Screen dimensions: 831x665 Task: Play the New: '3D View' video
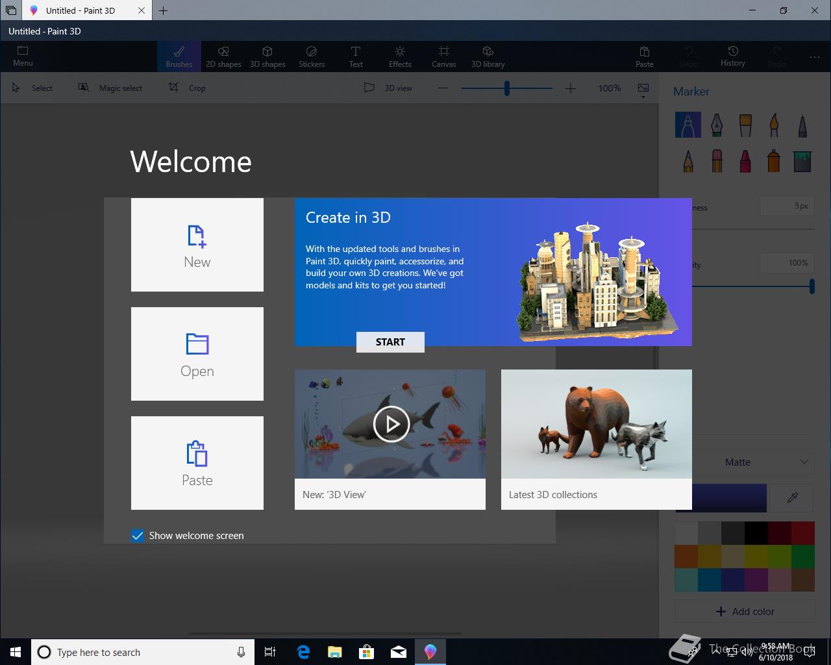tap(391, 424)
